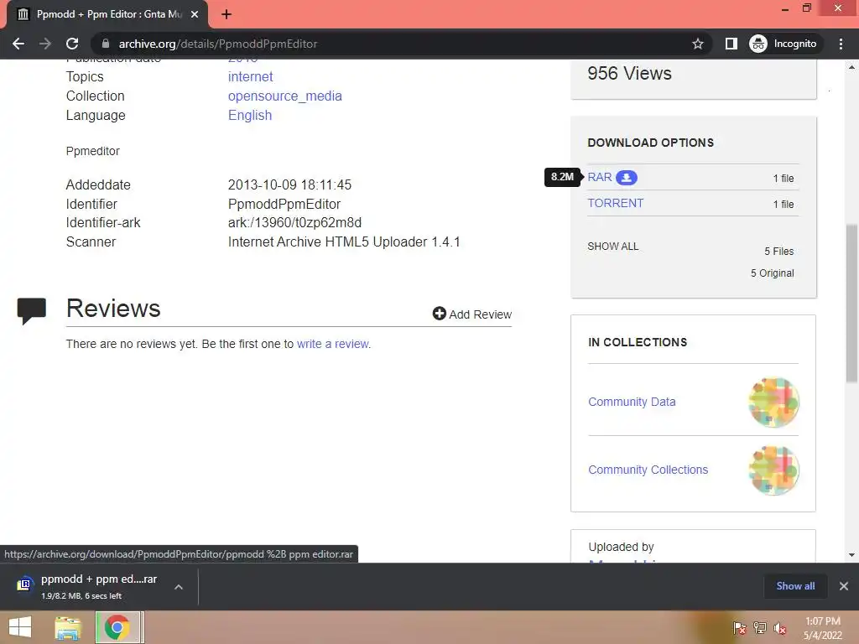Click the Action Center flag tray icon
The image size is (859, 644).
[x=739, y=627]
